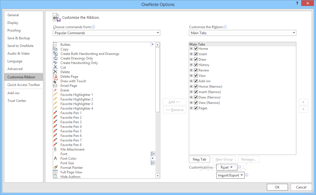Pick the Favorite Highlighter 3 icon
This screenshot has width=316, height=195.
tap(55, 104)
